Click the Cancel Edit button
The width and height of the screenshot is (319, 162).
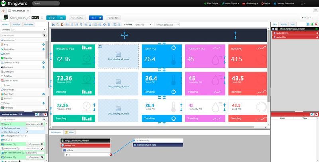(114, 18)
